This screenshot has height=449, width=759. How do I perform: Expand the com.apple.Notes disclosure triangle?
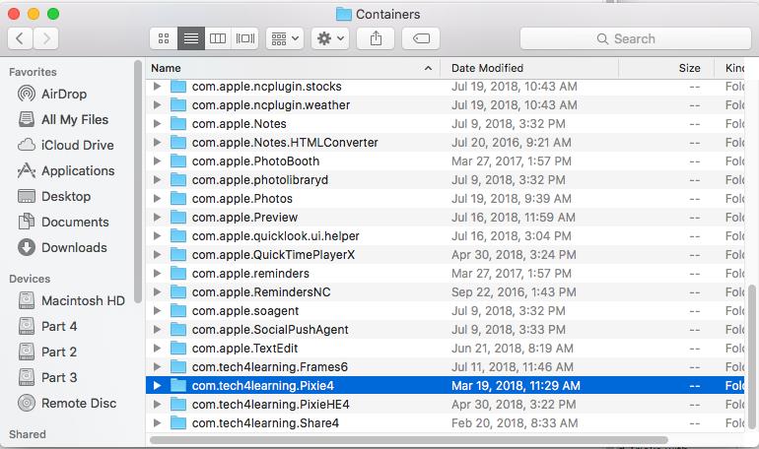157,124
